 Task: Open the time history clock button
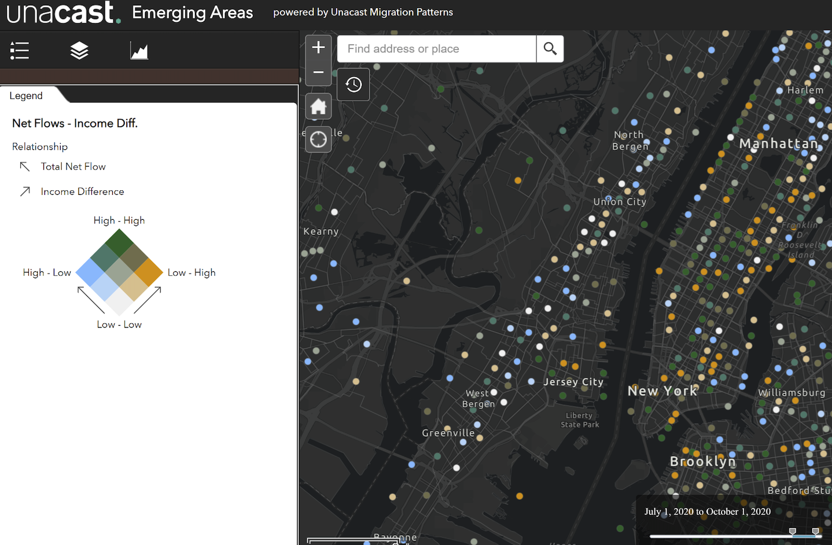pyautogui.click(x=354, y=84)
